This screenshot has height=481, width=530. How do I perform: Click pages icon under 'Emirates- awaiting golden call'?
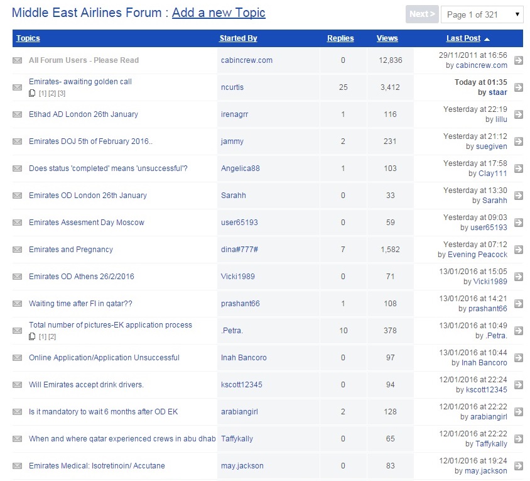point(32,93)
